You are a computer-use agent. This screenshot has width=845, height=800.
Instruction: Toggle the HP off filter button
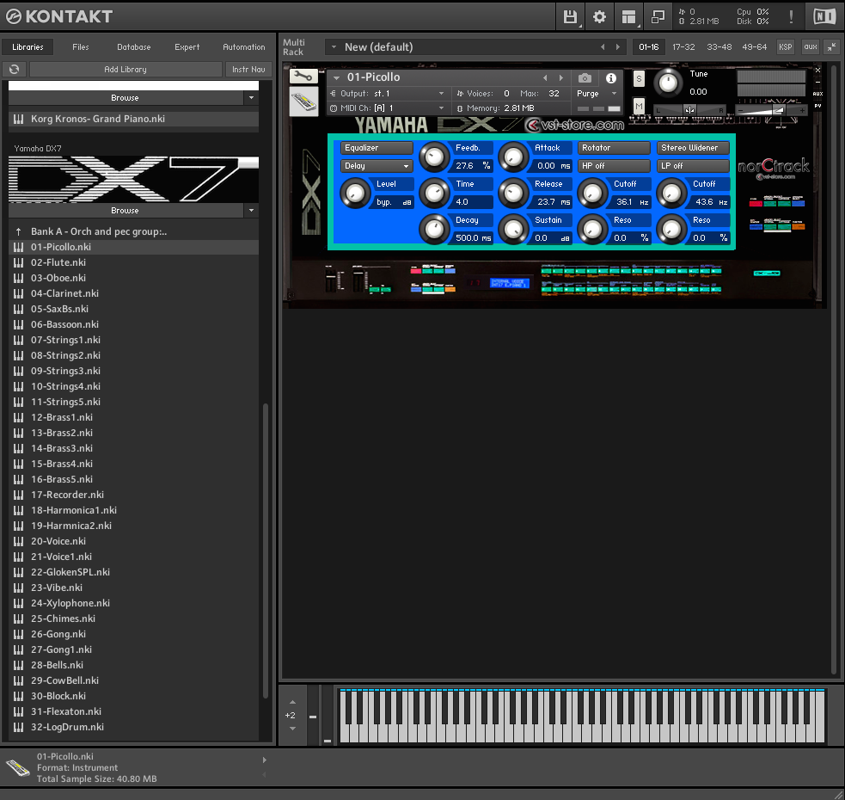click(x=613, y=166)
